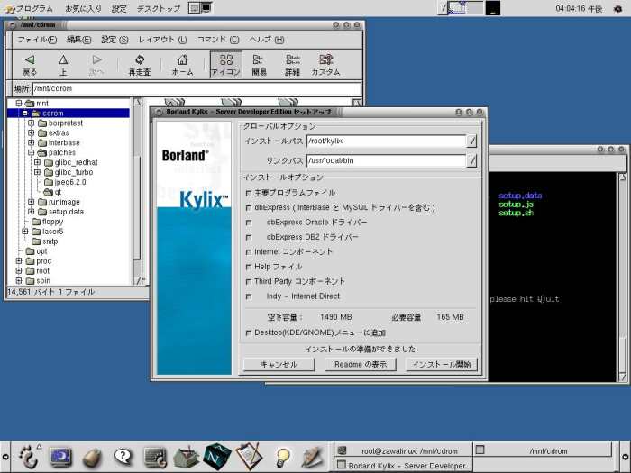Click the terminal window vertical scrollbar
The height and width of the screenshot is (473, 631).
(622, 277)
